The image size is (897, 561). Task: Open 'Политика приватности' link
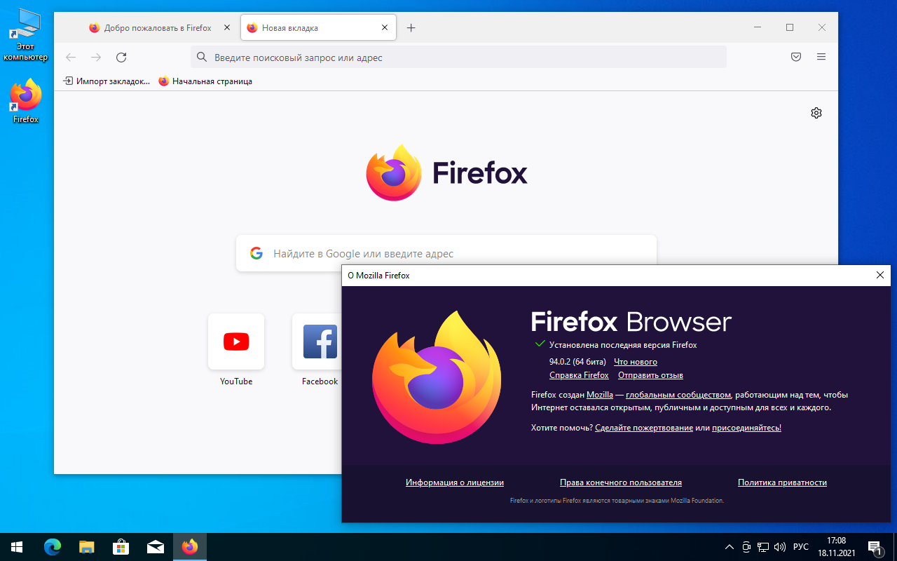pos(782,482)
